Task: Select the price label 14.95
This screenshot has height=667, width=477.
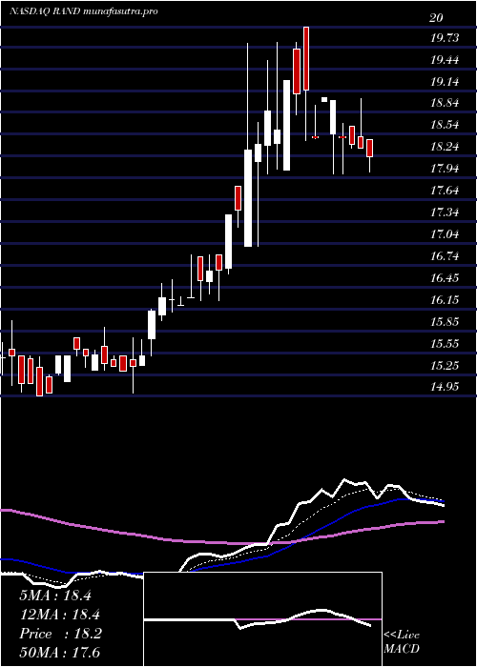Action: 446,387
